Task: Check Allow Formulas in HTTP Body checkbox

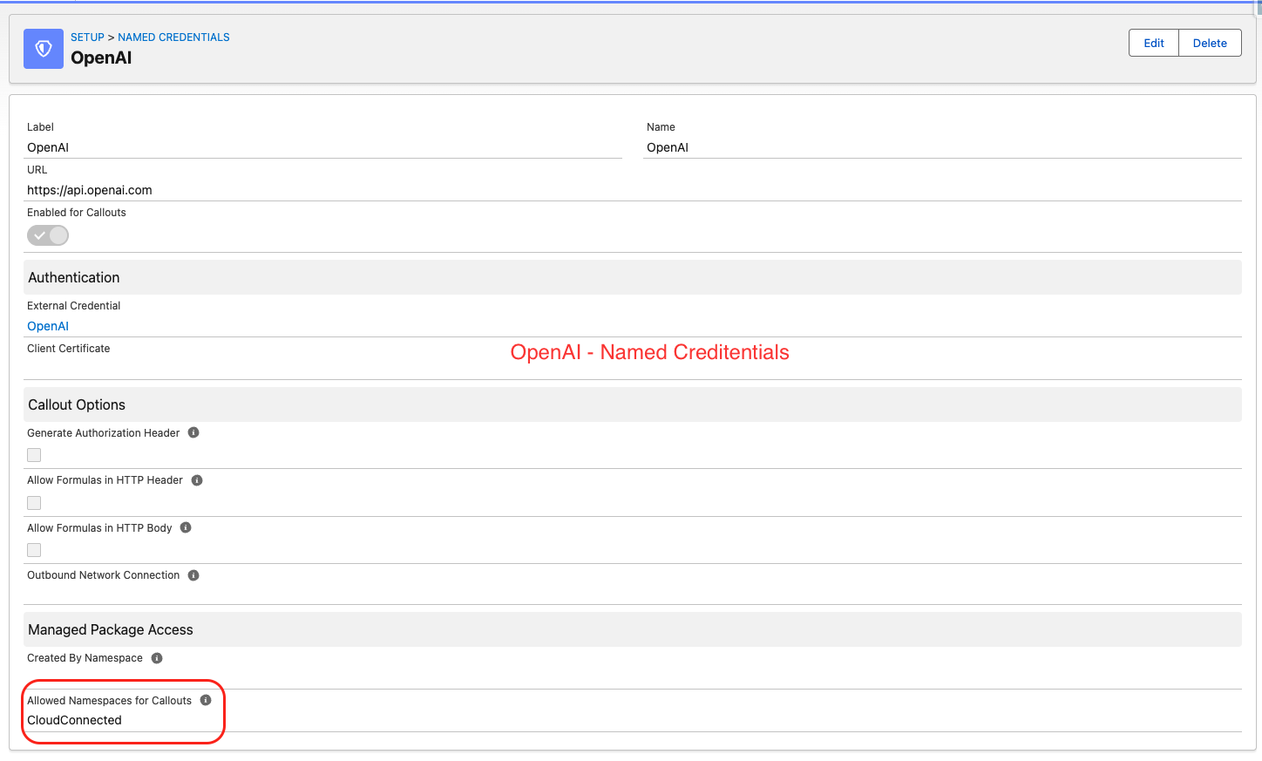Action: pos(34,550)
